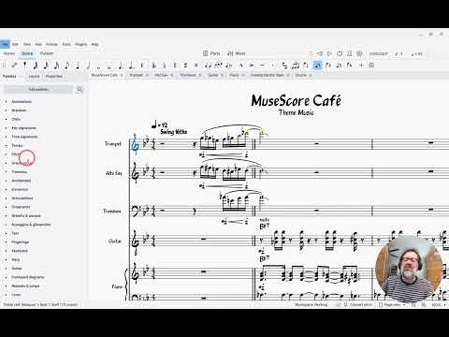
Task: Open the Format menu
Action: coord(51,44)
